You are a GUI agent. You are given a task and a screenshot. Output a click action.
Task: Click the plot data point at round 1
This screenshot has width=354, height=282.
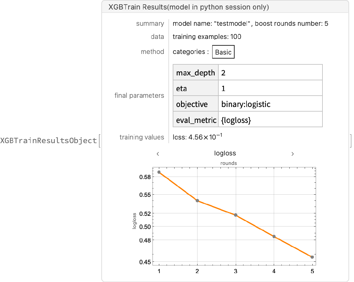[x=159, y=172]
